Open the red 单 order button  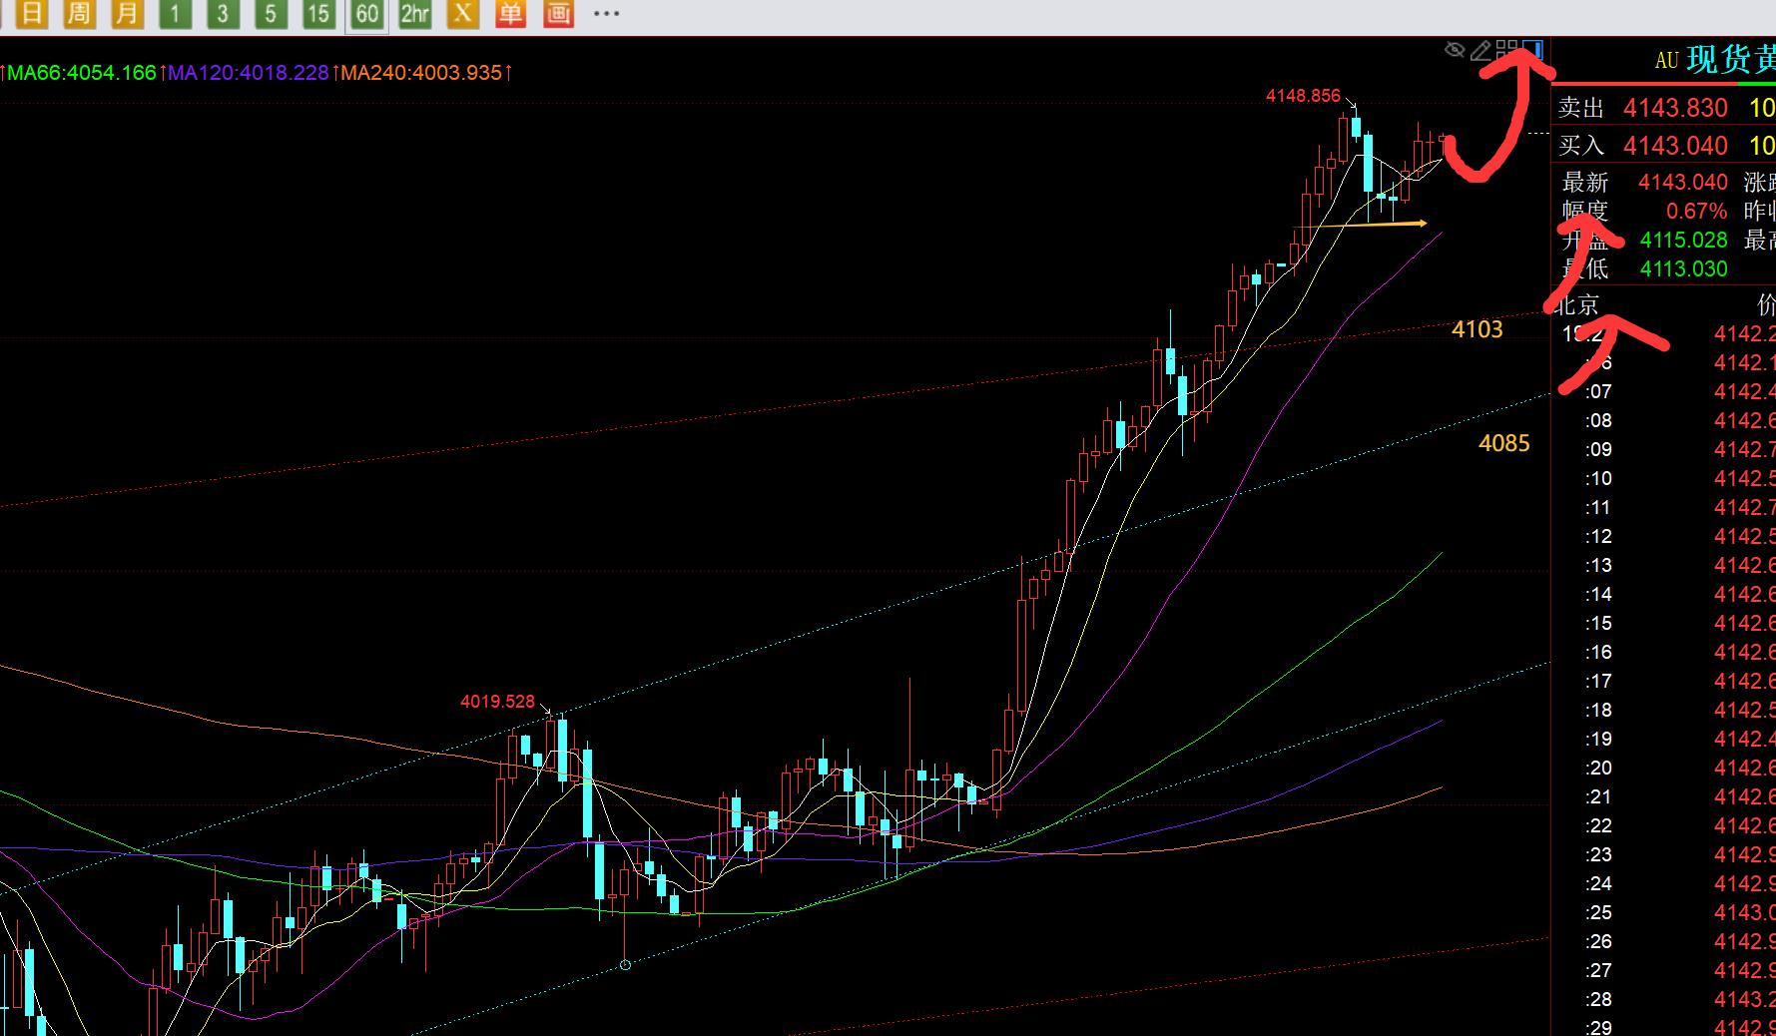(x=510, y=13)
